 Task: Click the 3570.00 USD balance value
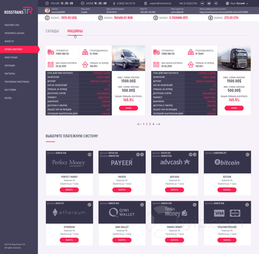(69, 18)
